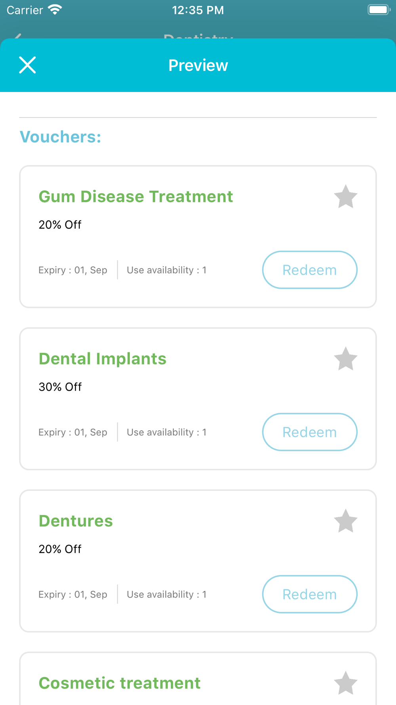
Task: Tap Redeem on the Dentures voucher
Action: coord(310,594)
